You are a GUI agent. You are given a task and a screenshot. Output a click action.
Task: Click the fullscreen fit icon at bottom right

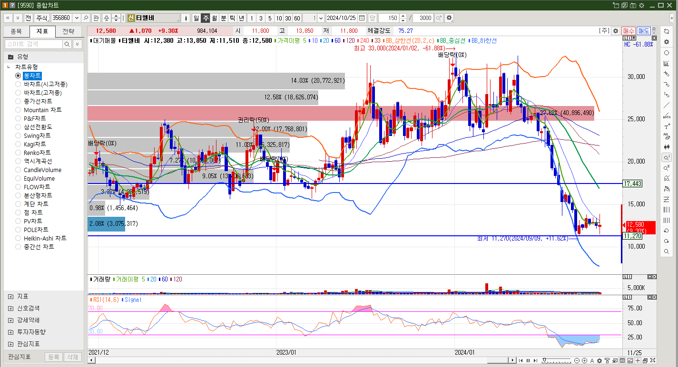click(x=653, y=360)
